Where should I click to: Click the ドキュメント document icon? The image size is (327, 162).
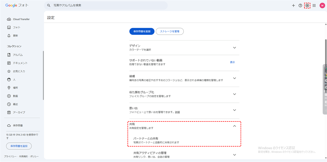point(9,63)
